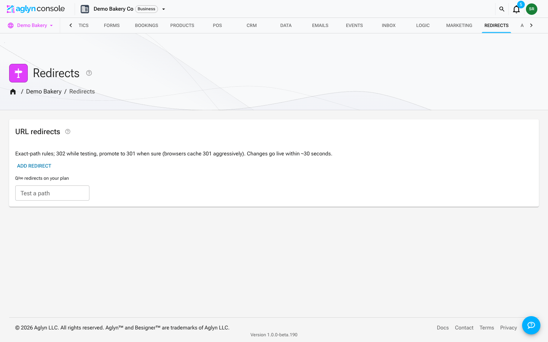
Task: Click the Version 1.0.0-beta.190 text
Action: pyautogui.click(x=274, y=335)
